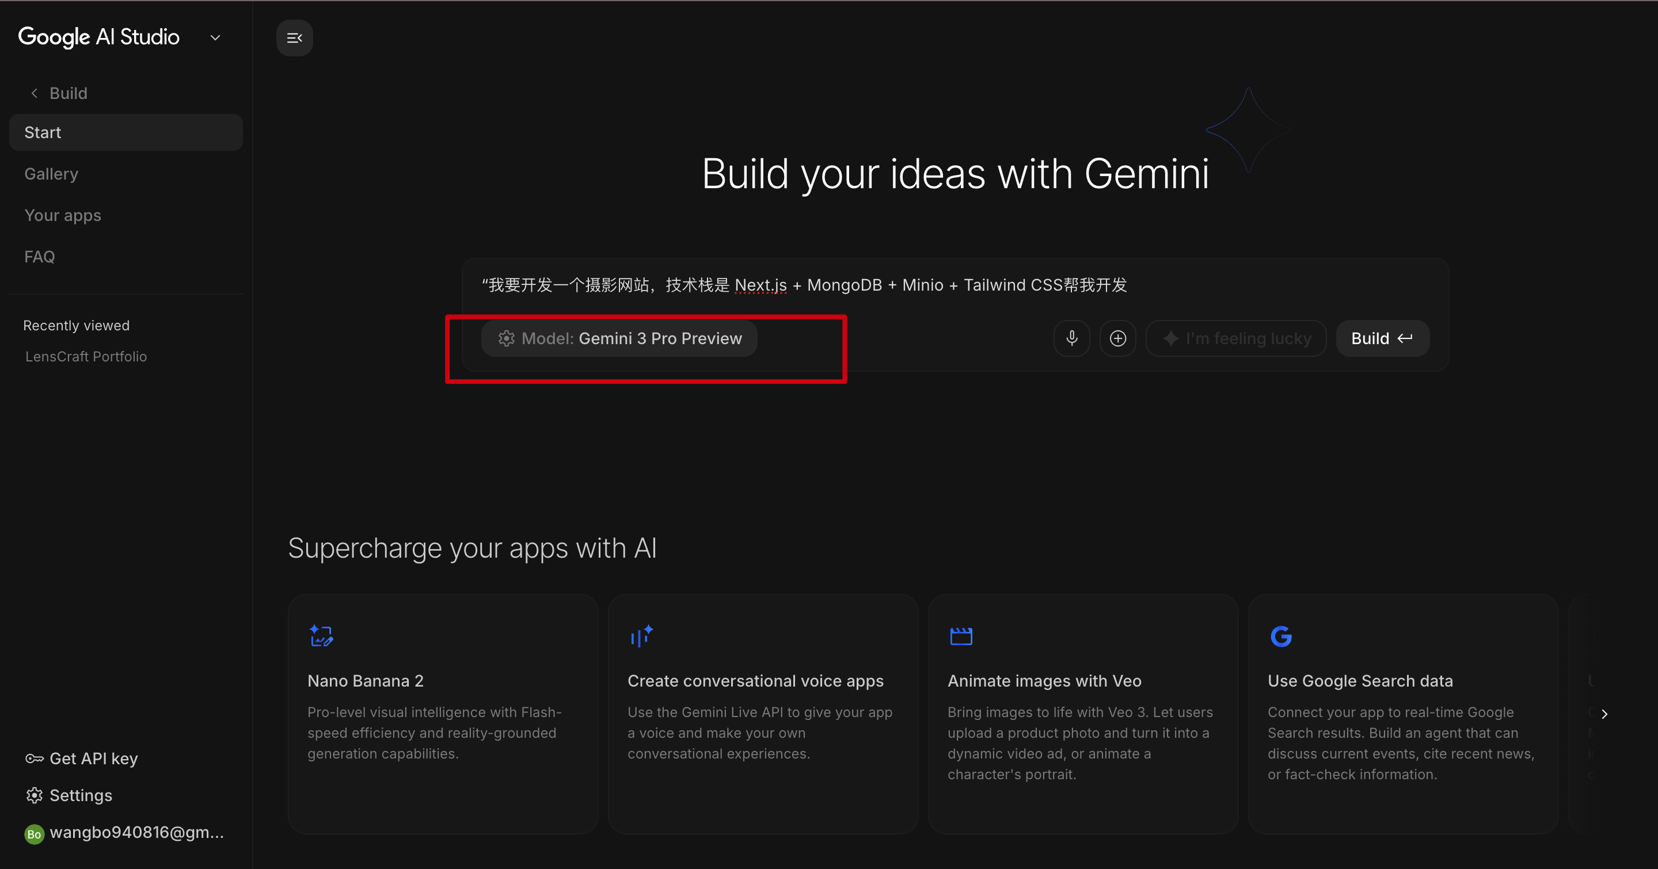Image resolution: width=1658 pixels, height=869 pixels.
Task: Click the plus circle attach icon
Action: coord(1118,338)
